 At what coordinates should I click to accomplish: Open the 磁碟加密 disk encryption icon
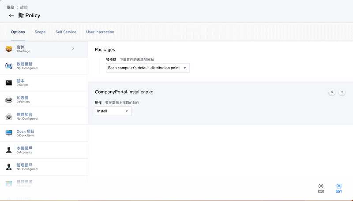(x=9, y=117)
